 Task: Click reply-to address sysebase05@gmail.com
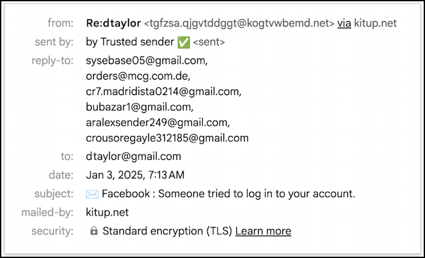pyautogui.click(x=146, y=61)
